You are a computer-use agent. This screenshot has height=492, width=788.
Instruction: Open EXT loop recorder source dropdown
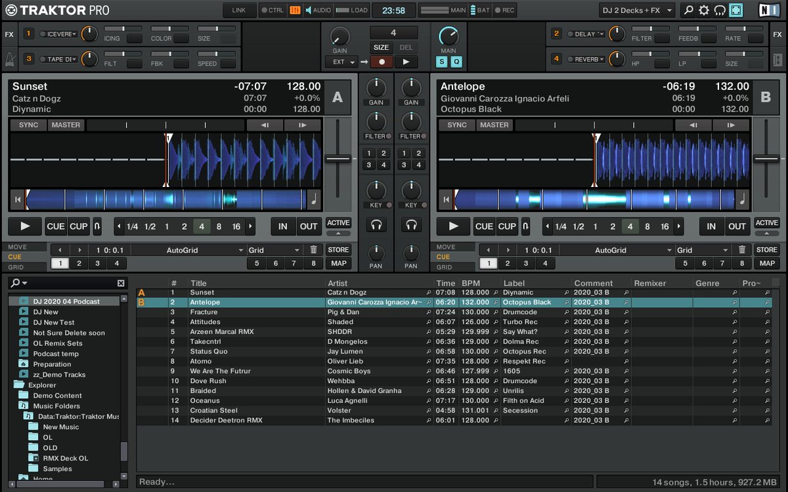(x=341, y=62)
